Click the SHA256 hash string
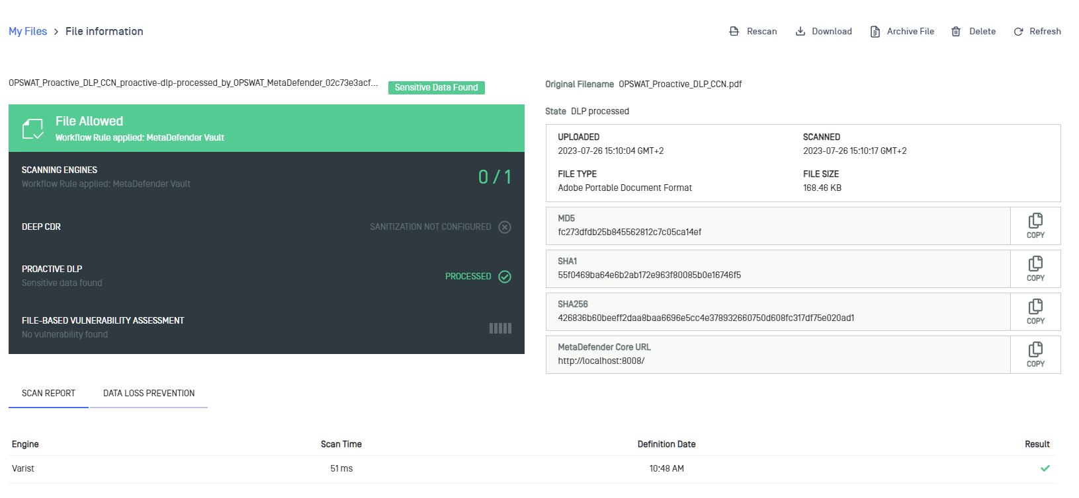 coord(706,318)
